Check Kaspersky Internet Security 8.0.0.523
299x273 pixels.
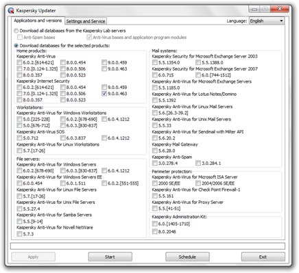tap(63, 100)
